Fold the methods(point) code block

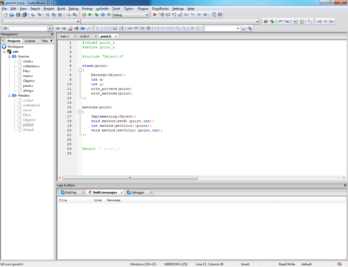80,112
